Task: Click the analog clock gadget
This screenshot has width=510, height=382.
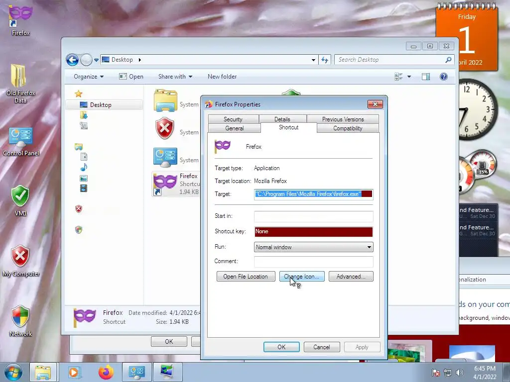Action: pyautogui.click(x=478, y=109)
